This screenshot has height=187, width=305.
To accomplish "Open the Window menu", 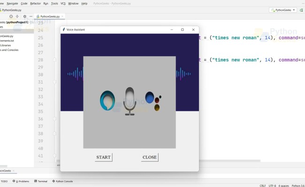I will (x=73, y=3).
